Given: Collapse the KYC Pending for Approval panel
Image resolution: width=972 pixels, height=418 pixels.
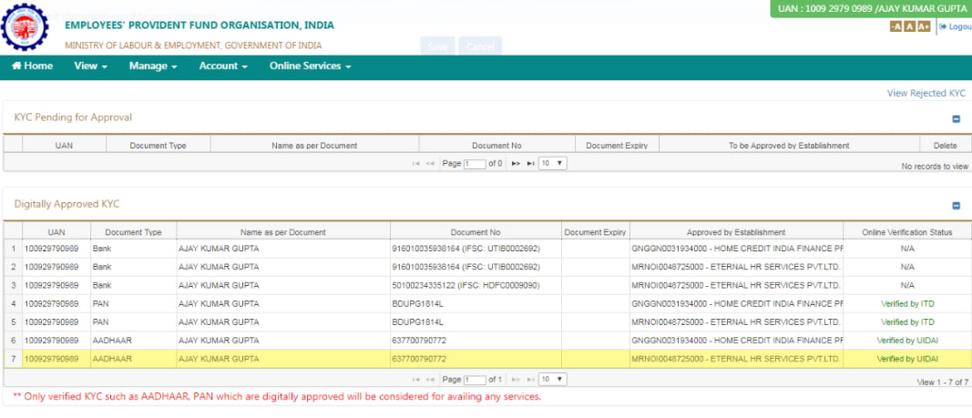Looking at the screenshot, I should pyautogui.click(x=956, y=118).
